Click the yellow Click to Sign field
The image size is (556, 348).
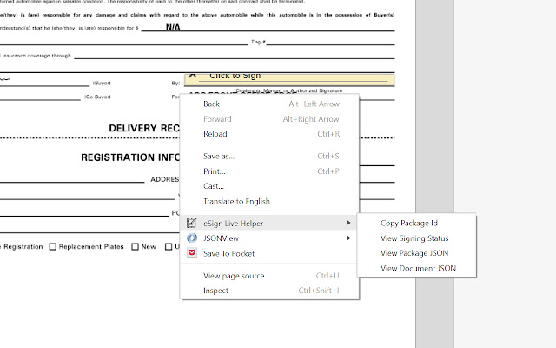289,79
